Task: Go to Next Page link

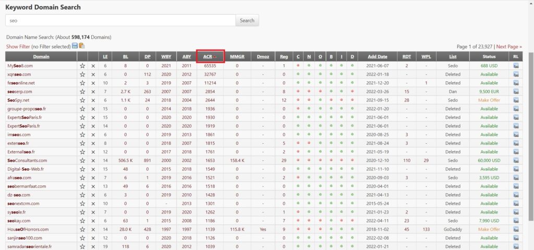Action: click(x=509, y=46)
